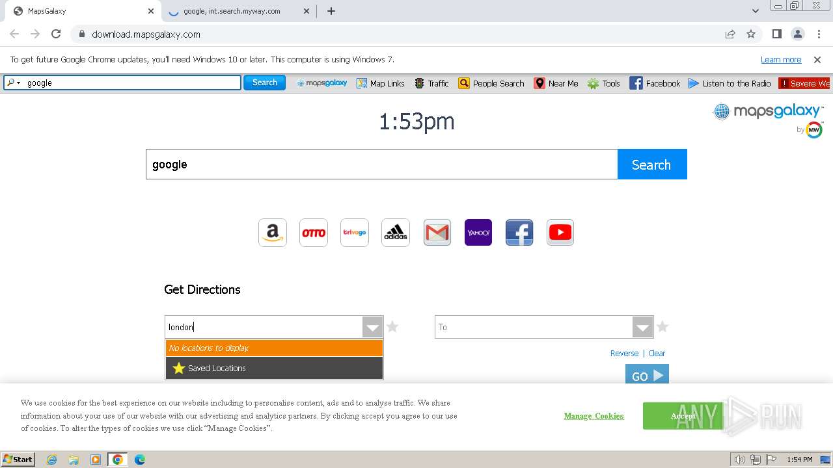The height and width of the screenshot is (468, 833).
Task: Click the GO directions button
Action: pos(647,375)
